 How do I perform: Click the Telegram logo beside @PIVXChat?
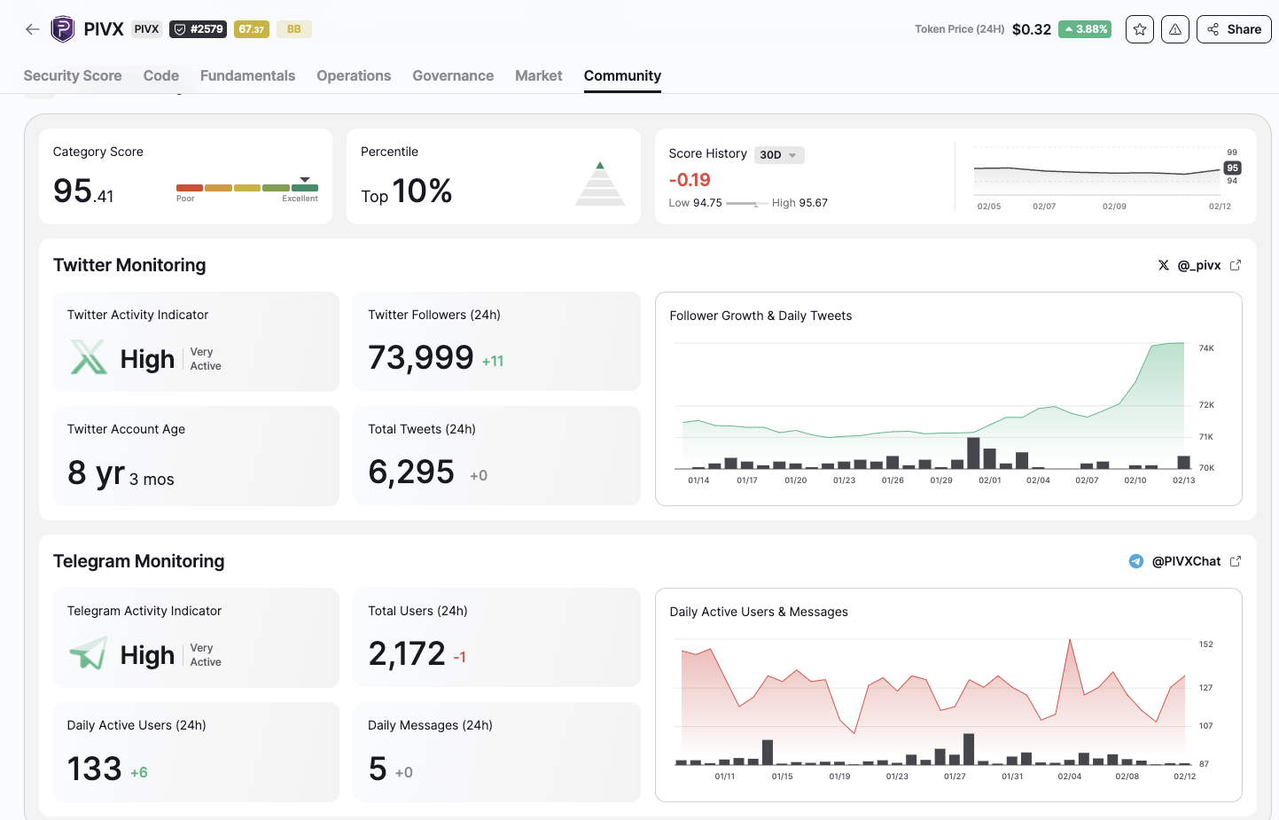pos(1136,561)
